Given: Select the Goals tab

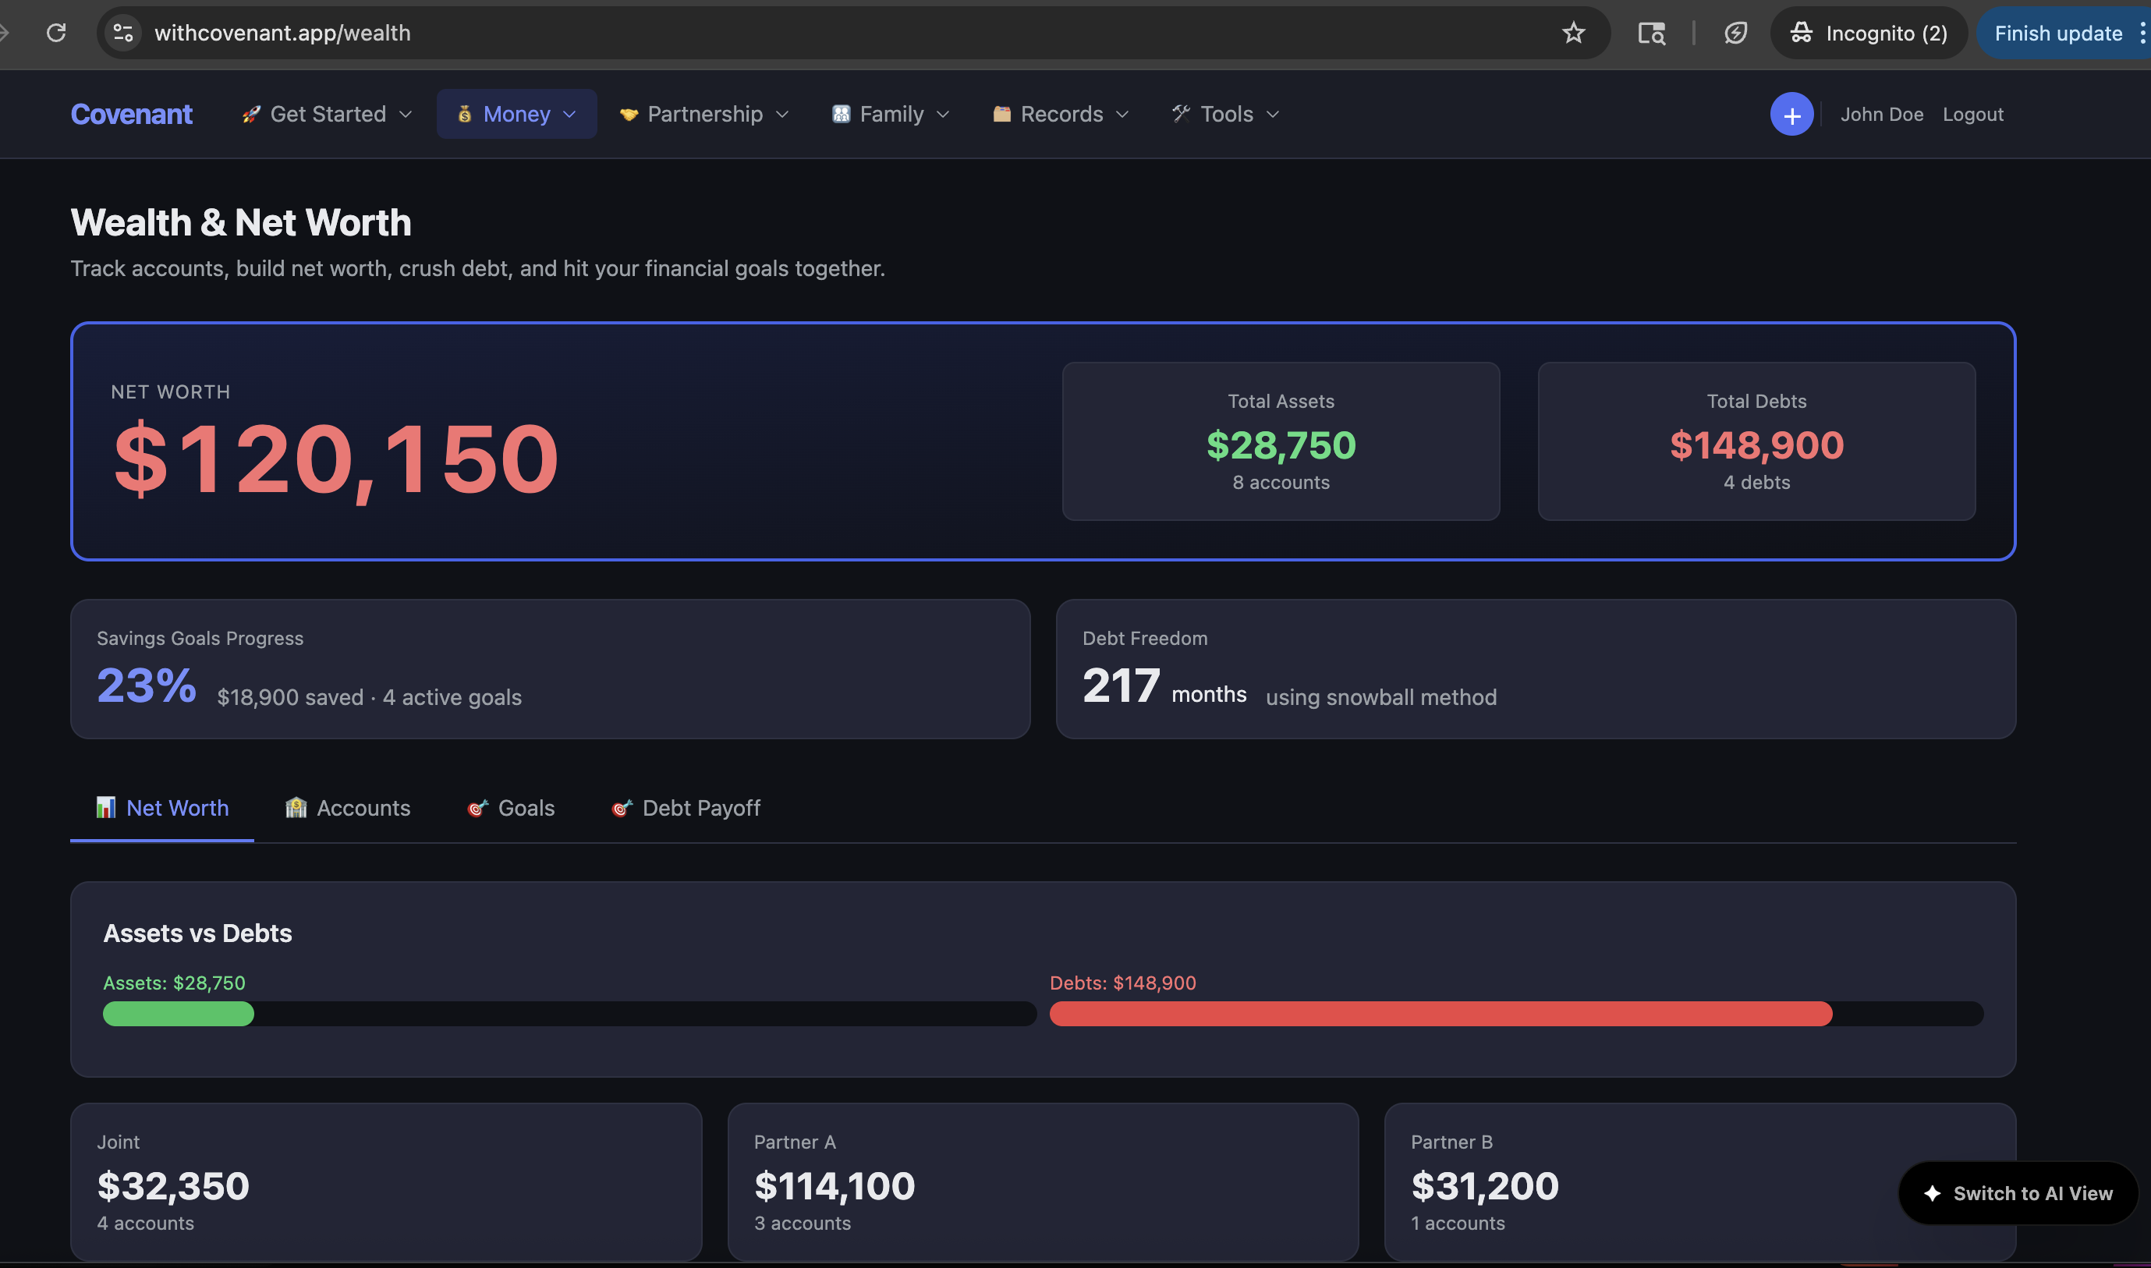Looking at the screenshot, I should point(511,807).
